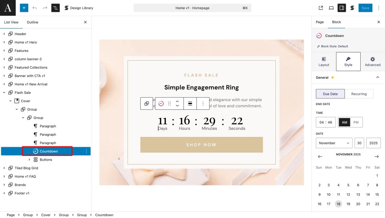Click the year input field showing 2025
The width and height of the screenshot is (385, 218).
tap(374, 143)
